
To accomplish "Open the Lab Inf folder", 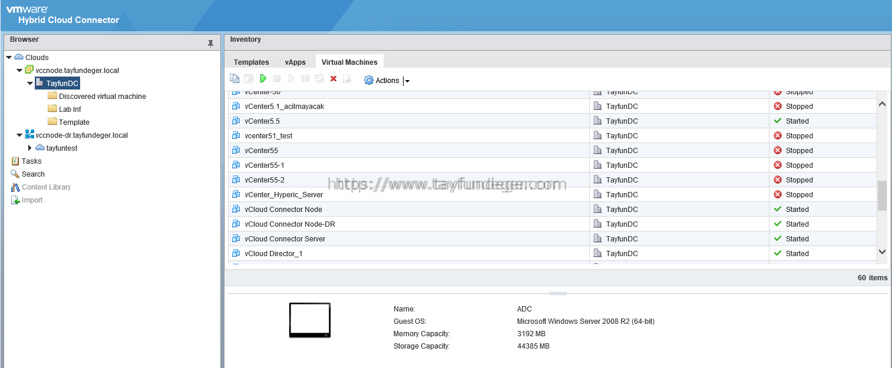I will tap(70, 110).
